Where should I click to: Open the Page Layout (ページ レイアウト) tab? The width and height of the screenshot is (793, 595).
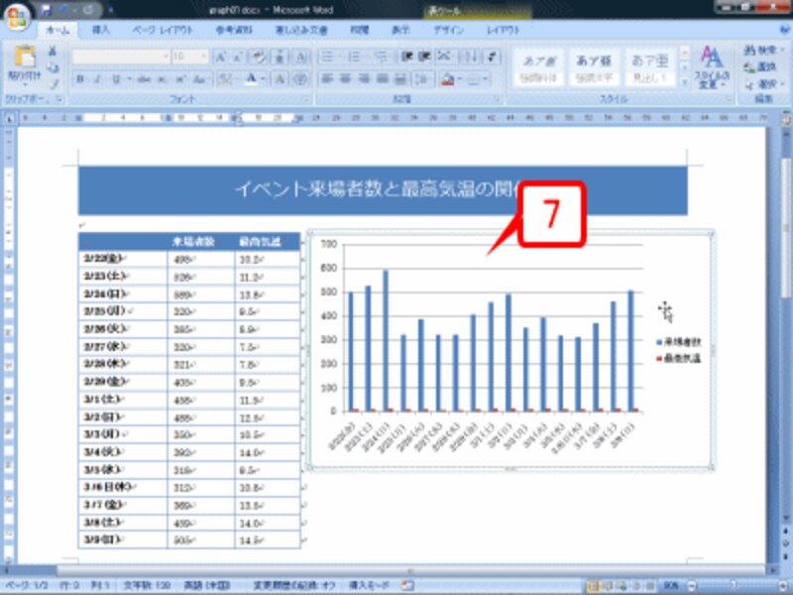coord(164,31)
